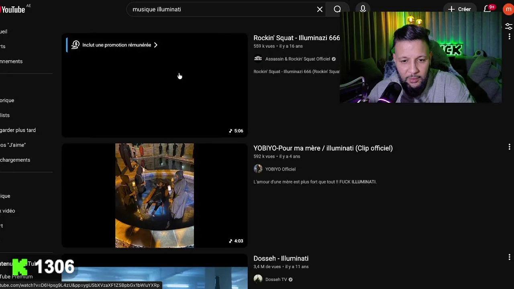Click the verified badge beside Dosseh TV

click(x=291, y=280)
